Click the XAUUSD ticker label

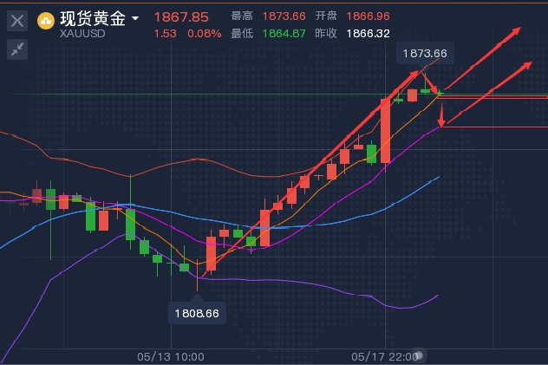point(83,34)
